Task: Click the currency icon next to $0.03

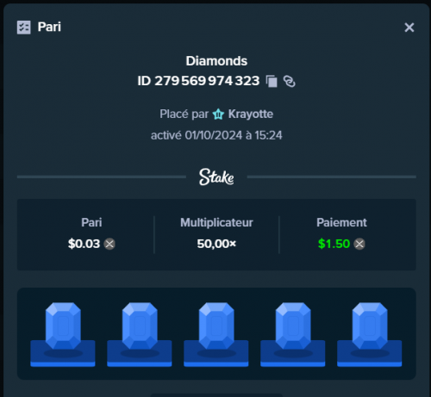Action: (109, 244)
